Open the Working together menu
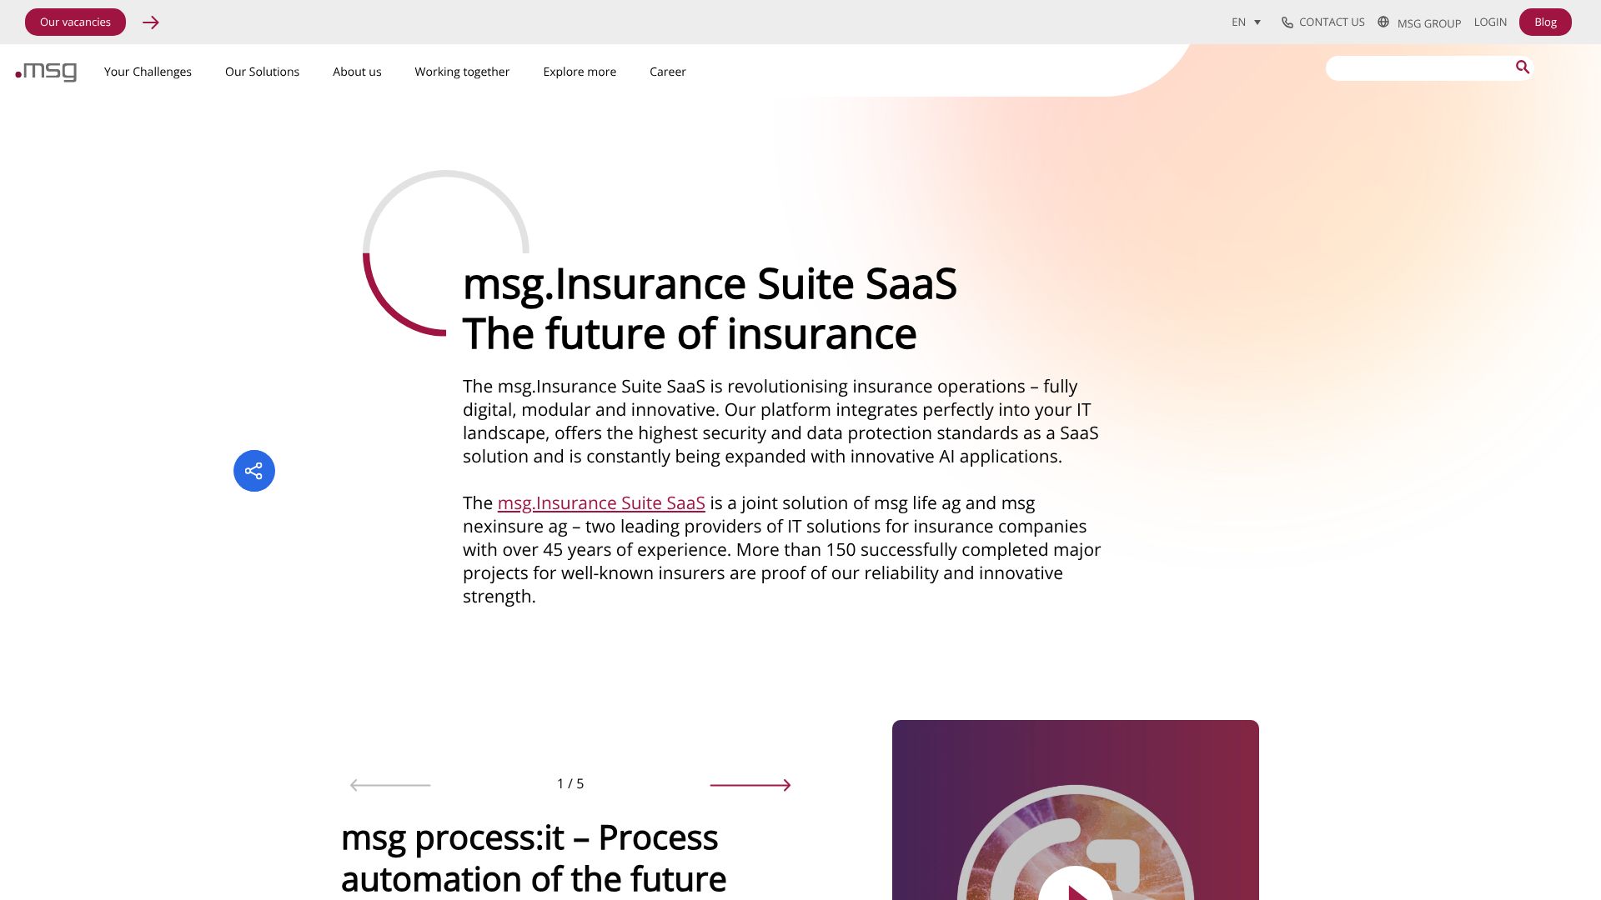1601x900 pixels. 462,72
